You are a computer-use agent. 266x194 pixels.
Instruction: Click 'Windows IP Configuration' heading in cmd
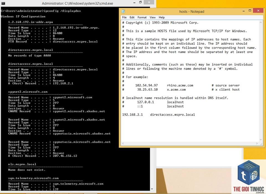(23, 16)
